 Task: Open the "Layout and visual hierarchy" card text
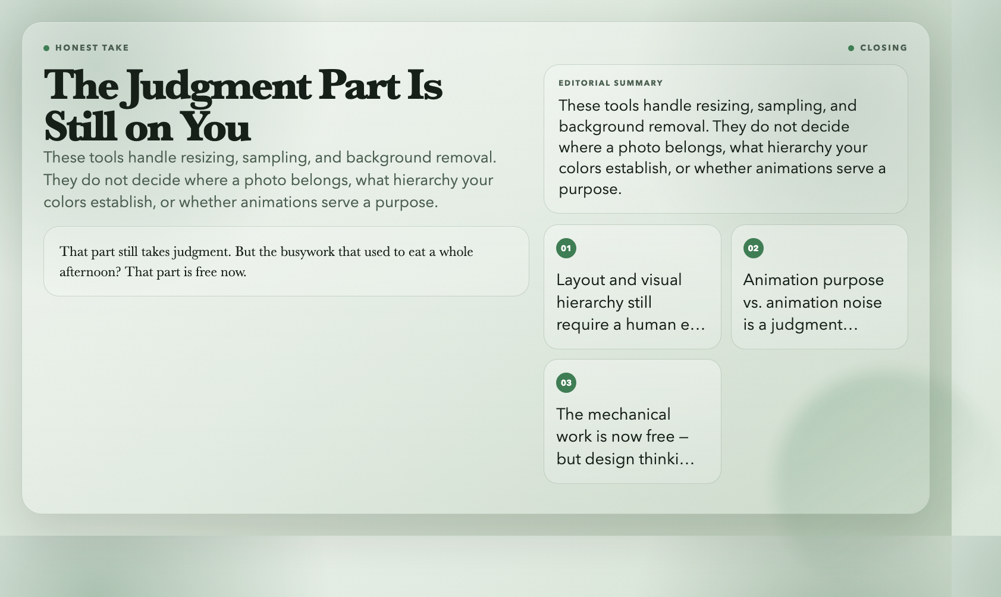coord(631,302)
